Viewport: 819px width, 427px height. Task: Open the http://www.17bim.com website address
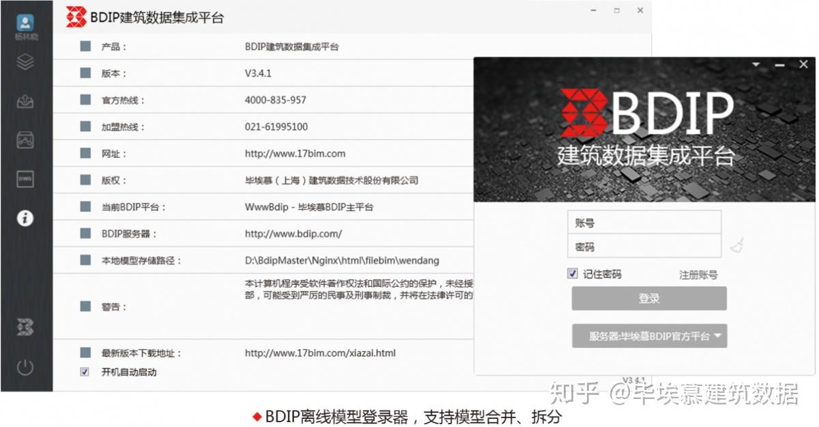[295, 154]
